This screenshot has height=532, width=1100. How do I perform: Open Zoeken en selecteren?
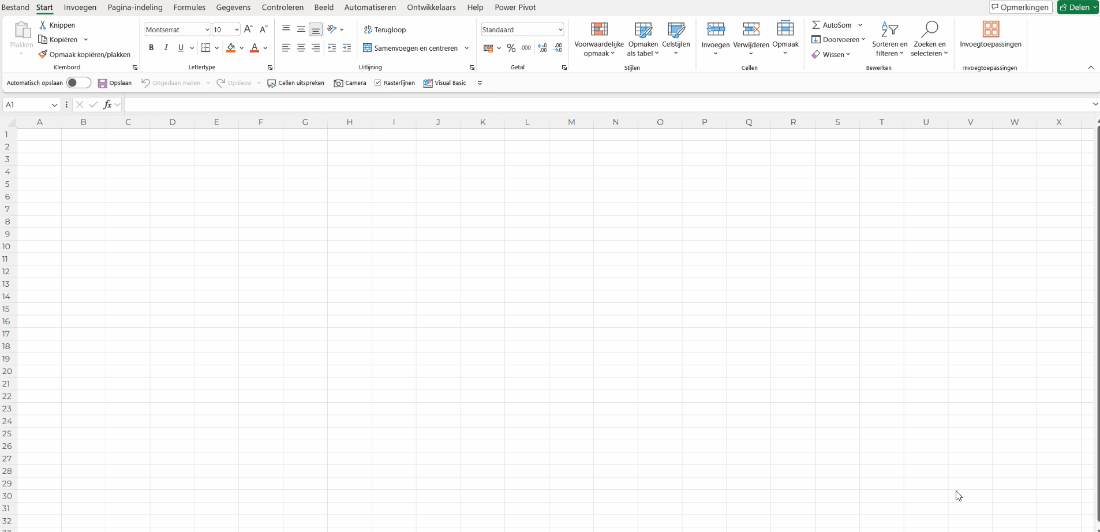click(929, 39)
